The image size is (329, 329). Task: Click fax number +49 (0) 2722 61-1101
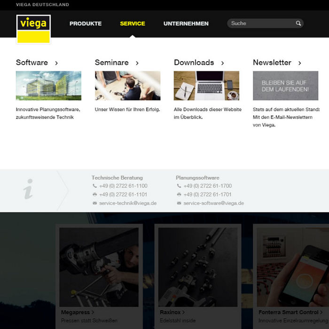coord(123,195)
